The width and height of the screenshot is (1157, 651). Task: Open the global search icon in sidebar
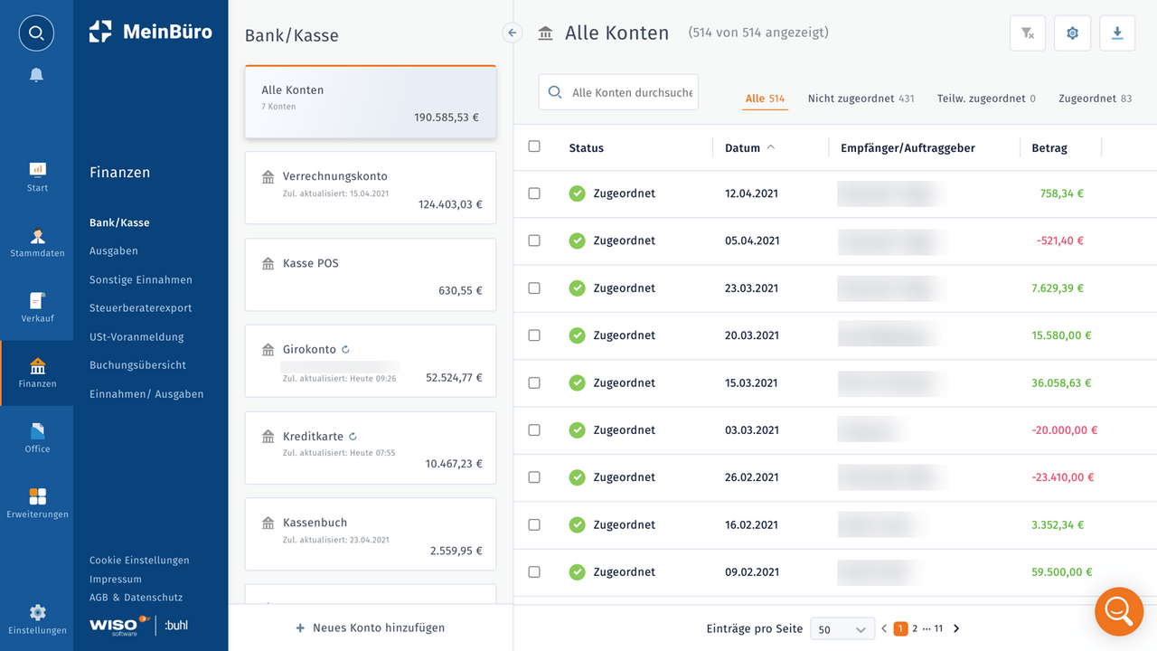pyautogui.click(x=36, y=33)
